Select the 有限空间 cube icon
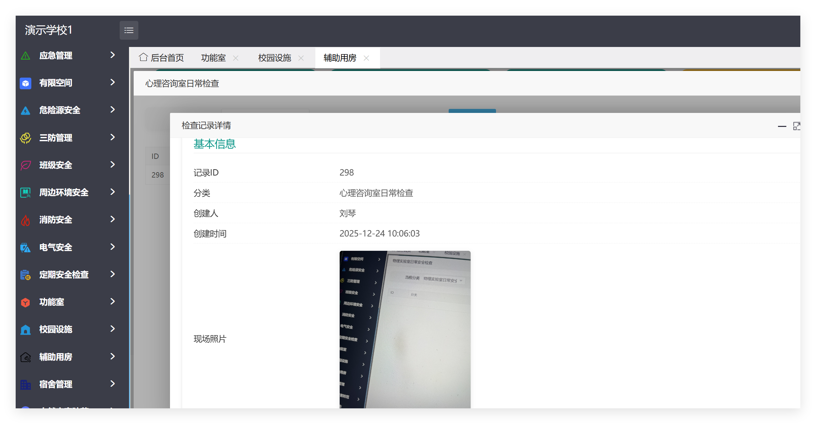Viewport: 816px width, 424px height. click(x=25, y=83)
